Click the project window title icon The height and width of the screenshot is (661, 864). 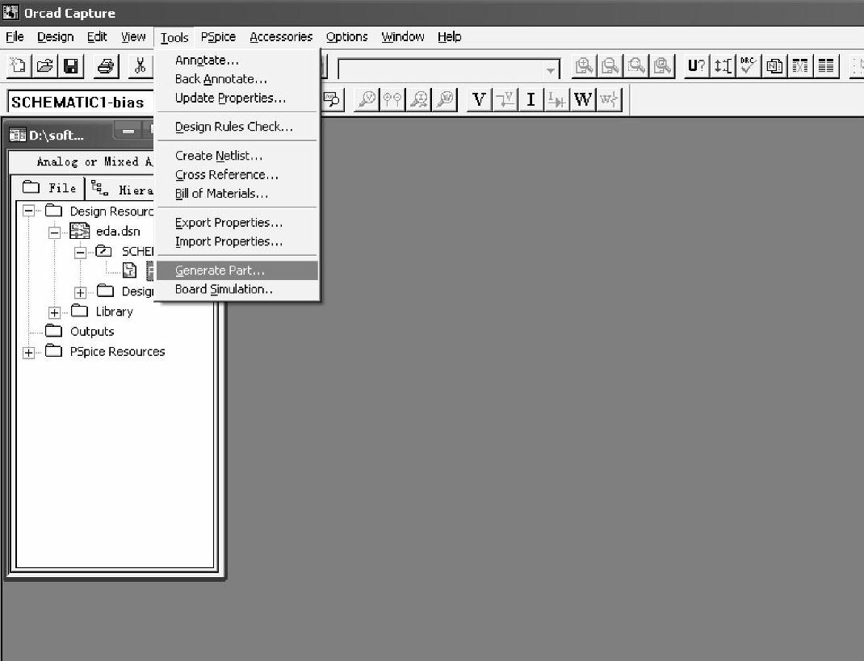click(18, 135)
